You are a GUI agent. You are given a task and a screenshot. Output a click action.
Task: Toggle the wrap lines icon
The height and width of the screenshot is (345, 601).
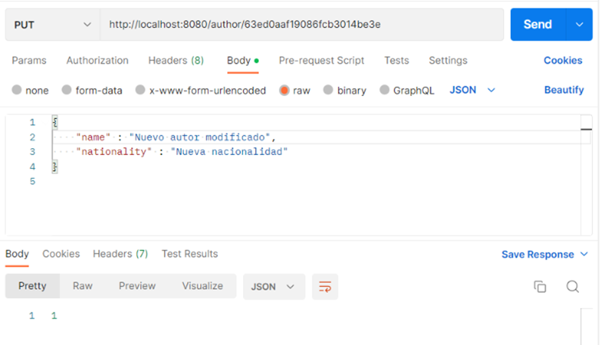325,286
